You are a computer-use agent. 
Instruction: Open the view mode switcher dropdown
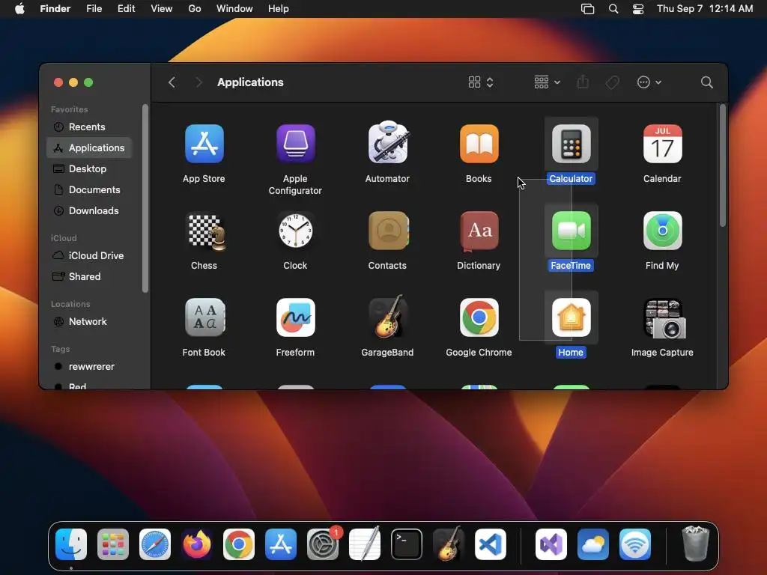(x=481, y=82)
